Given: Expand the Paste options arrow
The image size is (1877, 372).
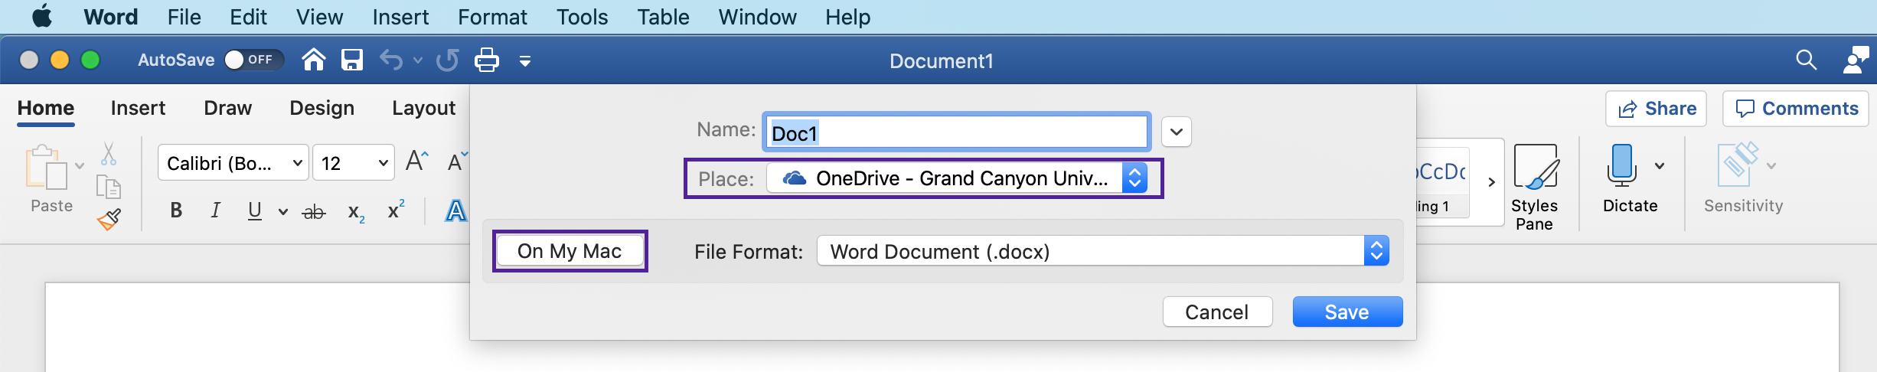Looking at the screenshot, I should (x=80, y=165).
